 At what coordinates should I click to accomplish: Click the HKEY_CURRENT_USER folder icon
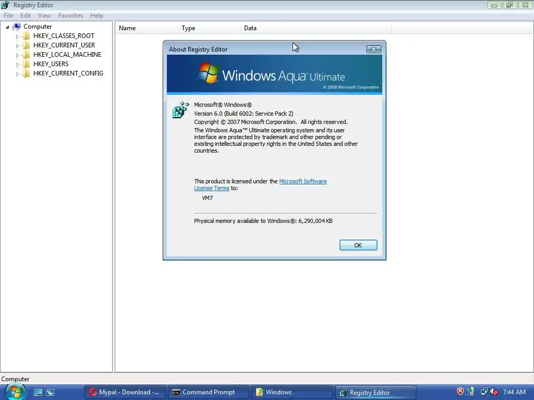(26, 45)
